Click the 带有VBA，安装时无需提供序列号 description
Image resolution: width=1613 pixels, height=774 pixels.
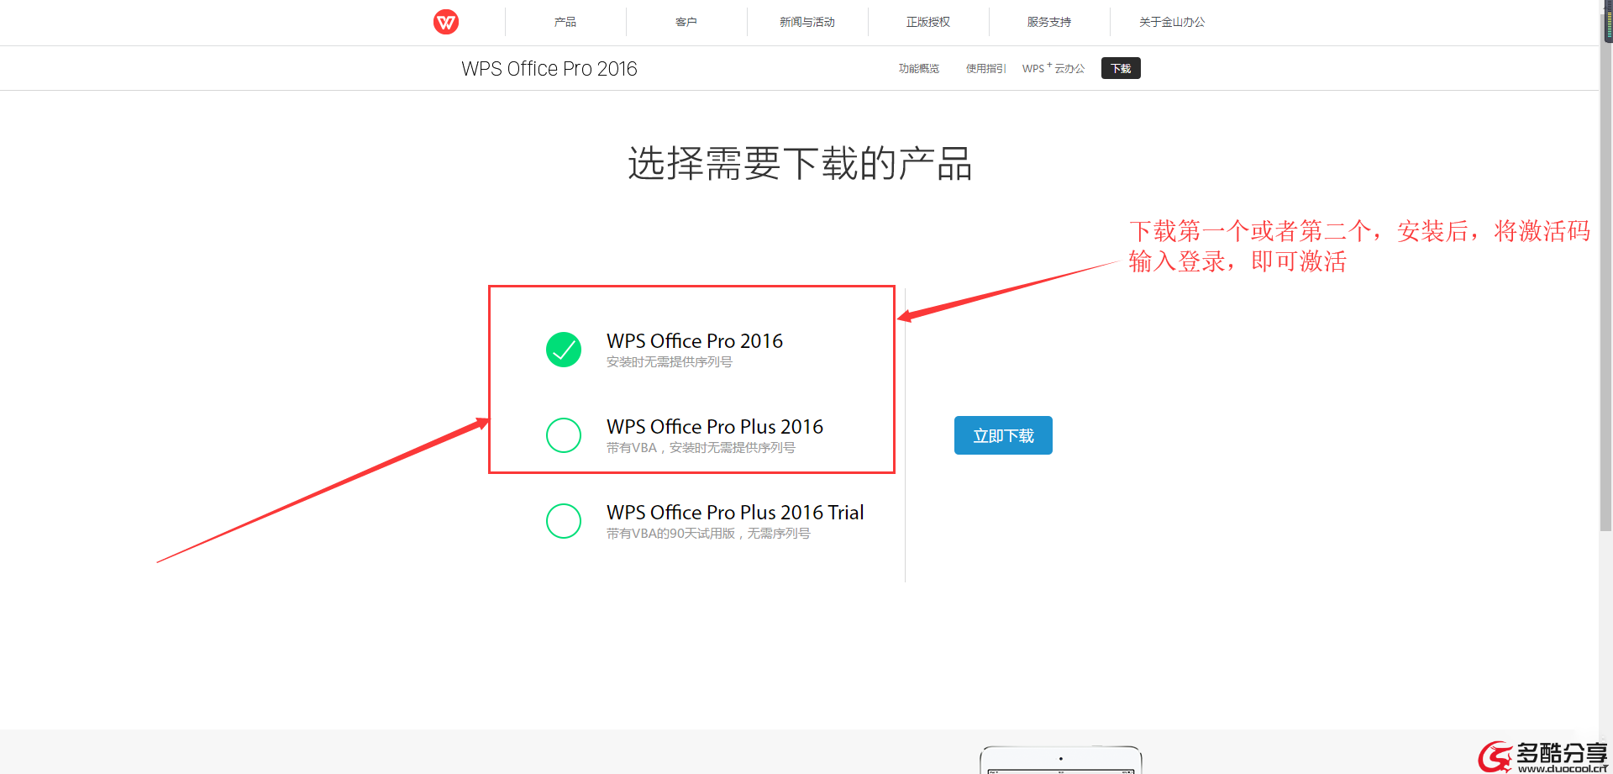[701, 448]
